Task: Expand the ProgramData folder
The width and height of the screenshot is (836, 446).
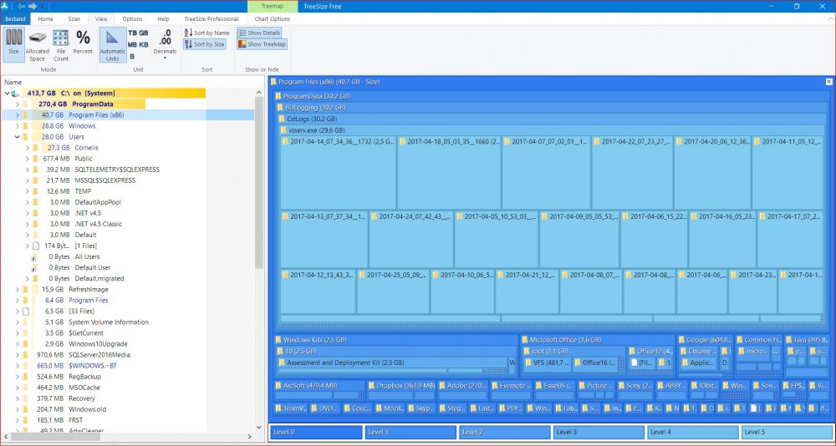Action: 17,104
